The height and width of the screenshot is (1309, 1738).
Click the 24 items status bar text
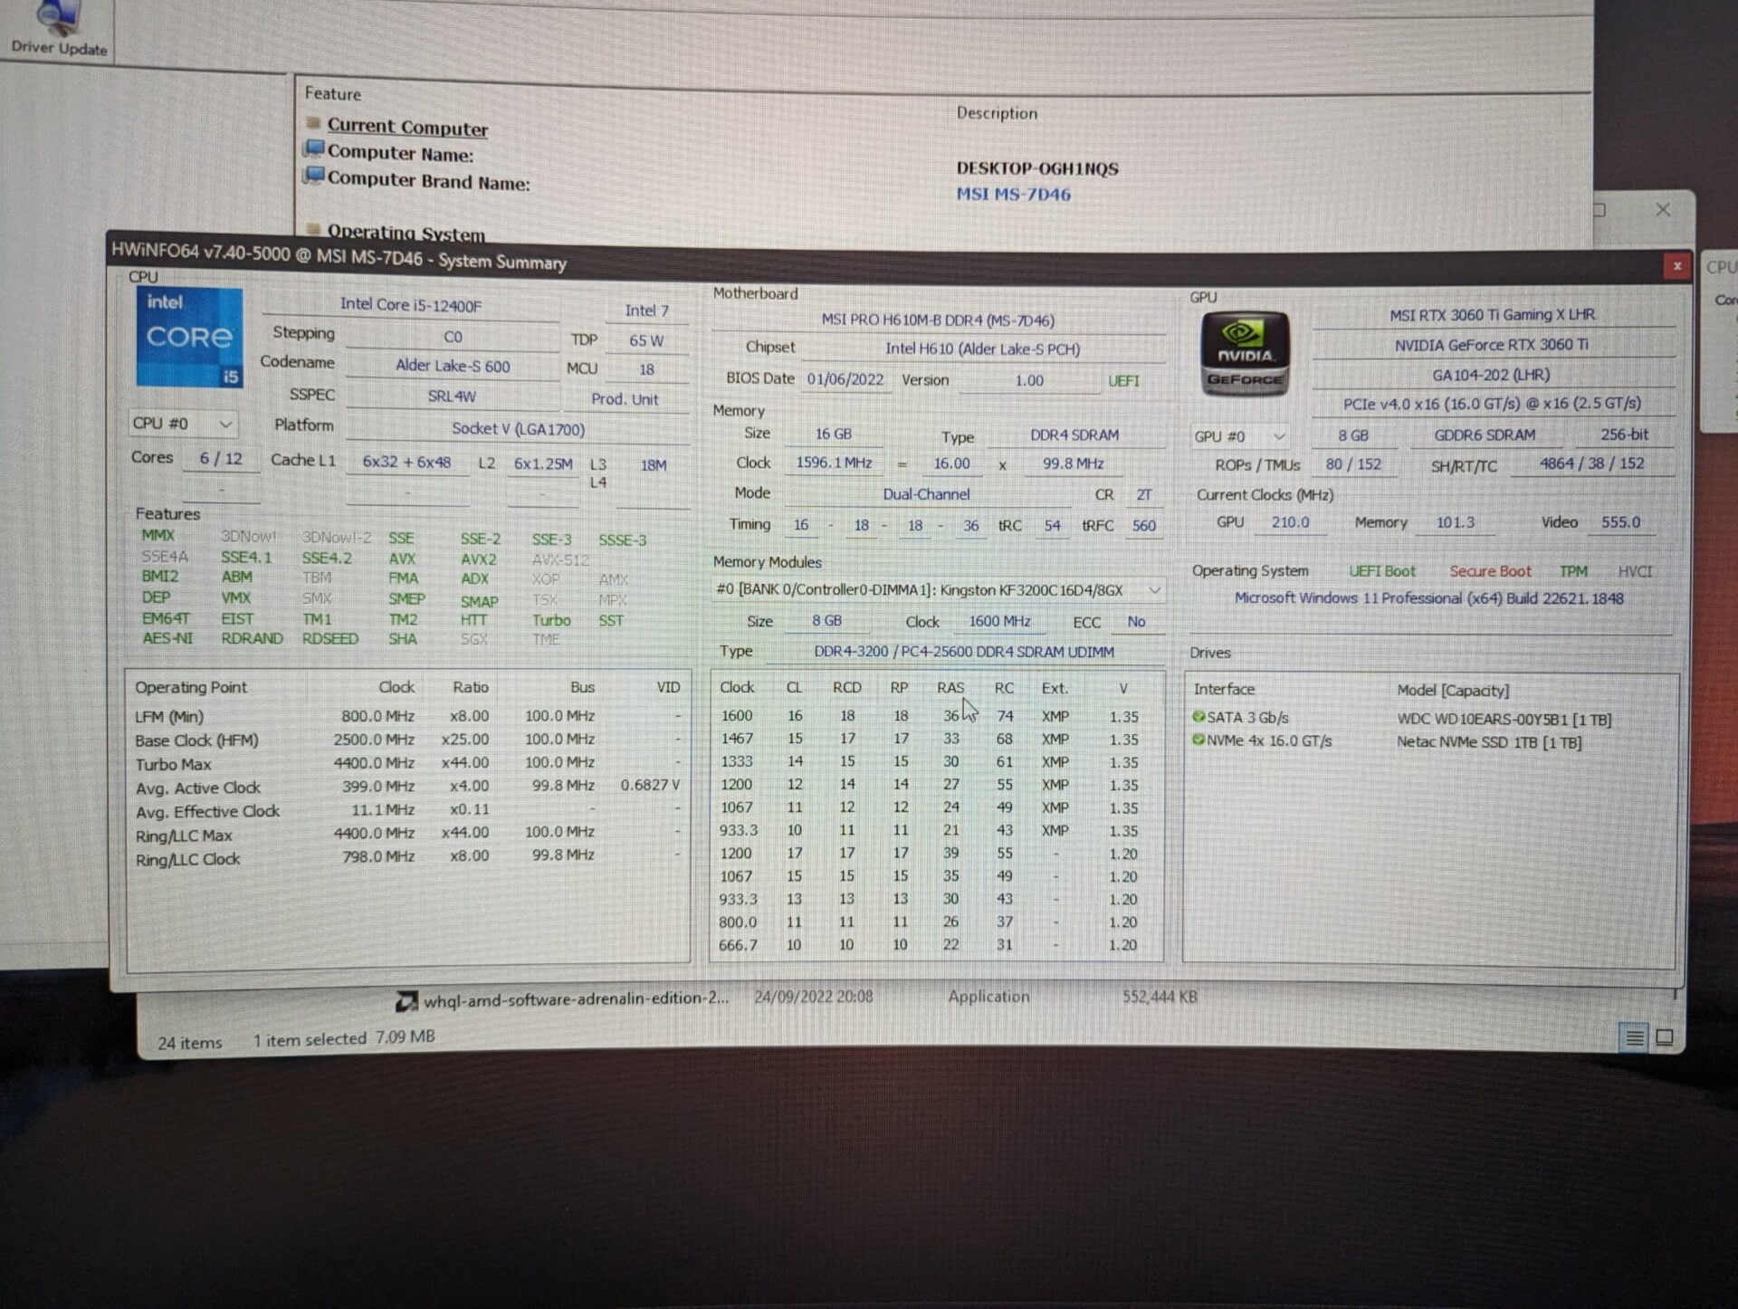point(189,1043)
